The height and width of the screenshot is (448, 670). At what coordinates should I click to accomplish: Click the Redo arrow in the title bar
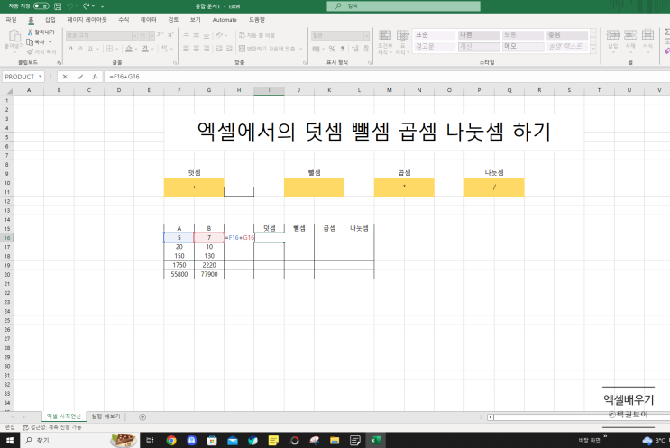coord(86,6)
